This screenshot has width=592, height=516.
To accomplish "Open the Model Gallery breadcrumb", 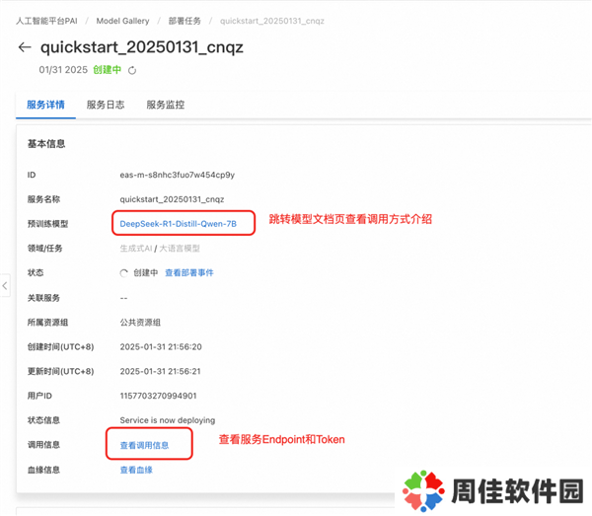I will pyautogui.click(x=122, y=21).
